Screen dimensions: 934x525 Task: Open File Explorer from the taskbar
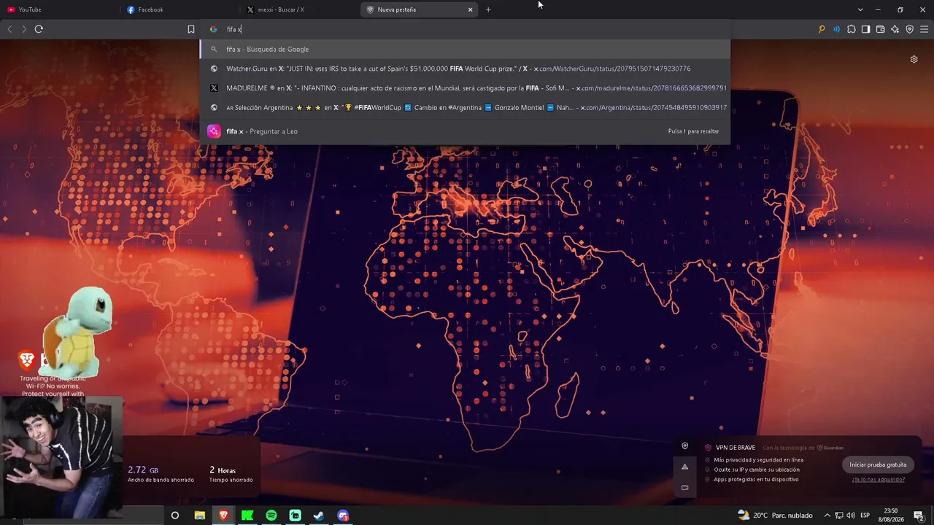(199, 516)
